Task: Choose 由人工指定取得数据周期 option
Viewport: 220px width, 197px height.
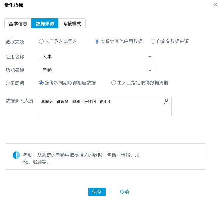Action: [x=114, y=83]
